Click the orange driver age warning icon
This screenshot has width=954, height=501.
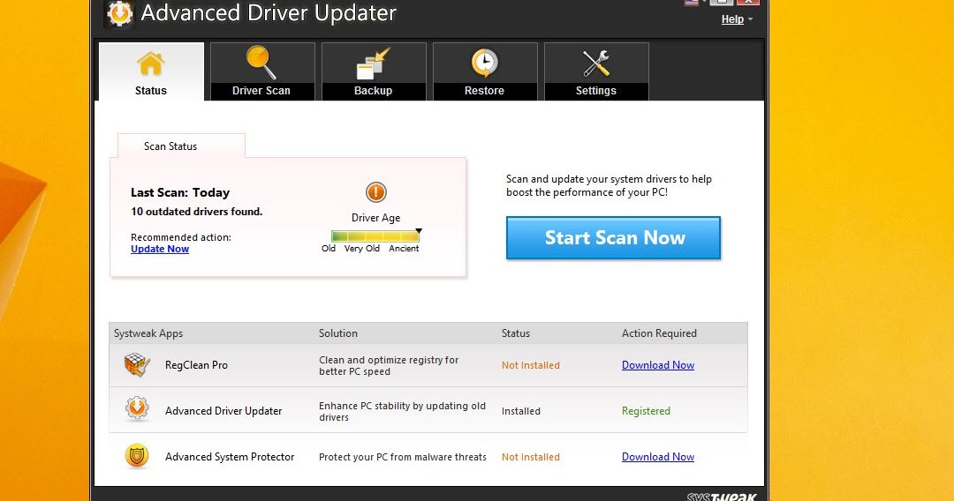pyautogui.click(x=376, y=192)
